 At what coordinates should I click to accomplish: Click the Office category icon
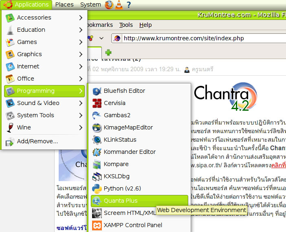pos(10,79)
